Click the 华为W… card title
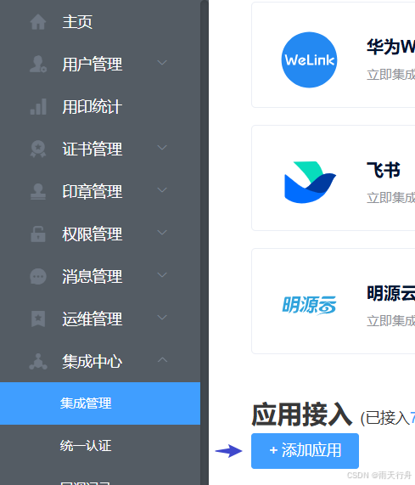Image resolution: width=415 pixels, height=485 pixels. (391, 47)
